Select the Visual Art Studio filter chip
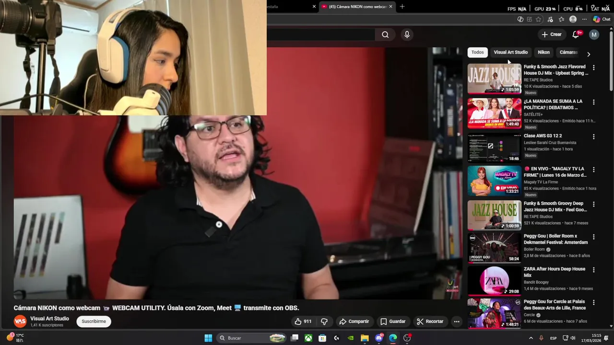Screen dimensions: 614x345 510,52
